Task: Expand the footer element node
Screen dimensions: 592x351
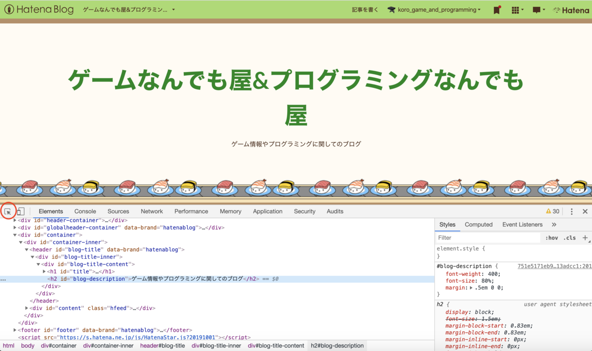Action: click(x=15, y=330)
